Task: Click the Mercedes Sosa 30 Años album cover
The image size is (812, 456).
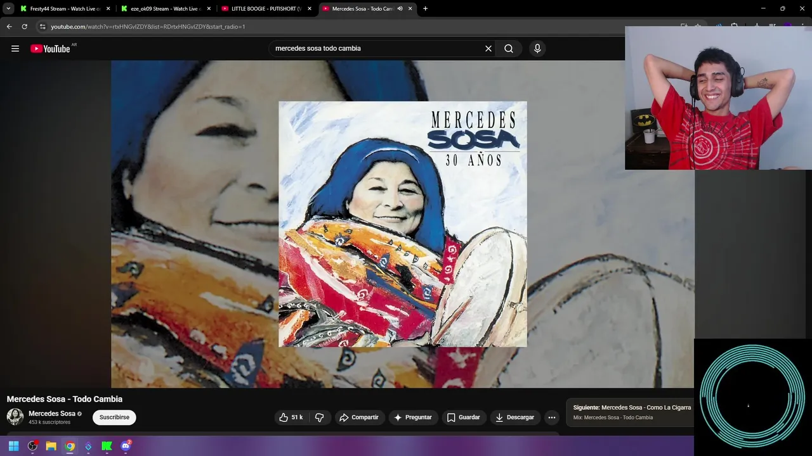Action: (403, 224)
